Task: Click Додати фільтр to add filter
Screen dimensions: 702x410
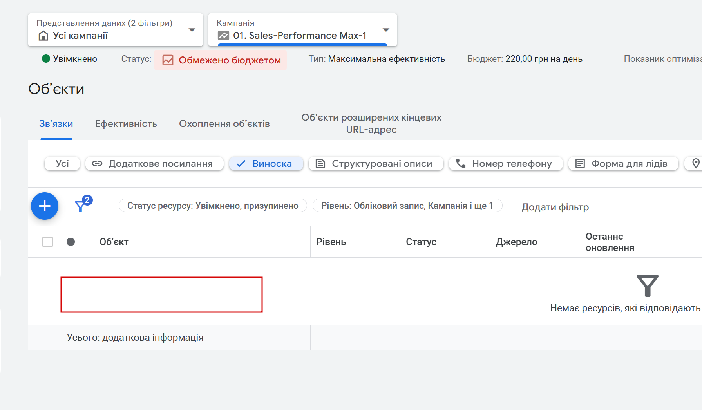Action: pos(555,207)
